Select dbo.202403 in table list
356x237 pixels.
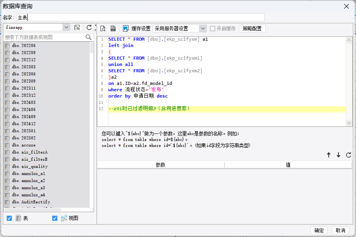click(x=24, y=102)
